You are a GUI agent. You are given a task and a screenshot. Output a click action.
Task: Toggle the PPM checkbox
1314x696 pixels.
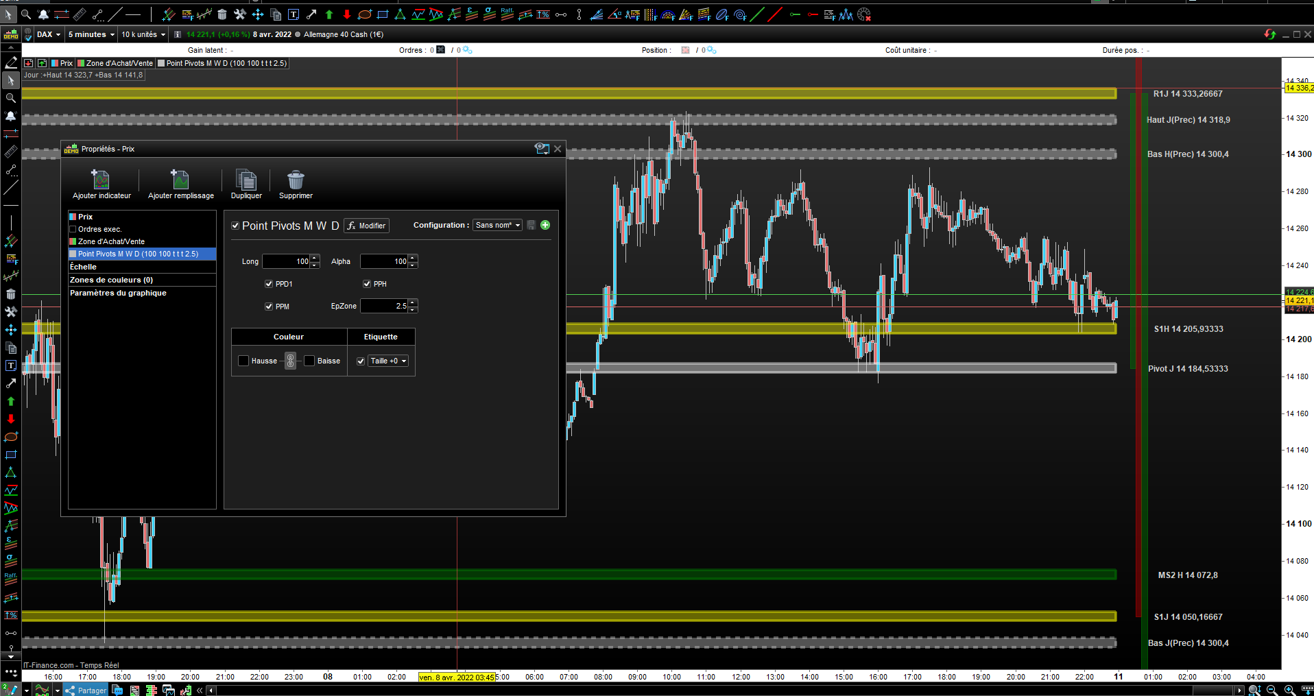269,307
